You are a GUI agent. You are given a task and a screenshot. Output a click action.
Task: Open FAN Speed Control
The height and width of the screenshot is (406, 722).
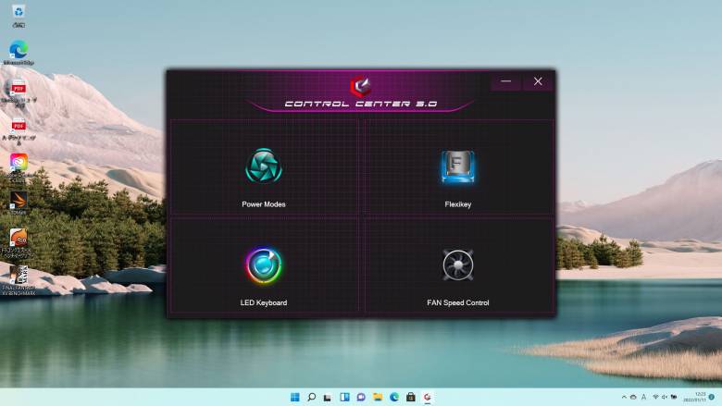[x=458, y=266]
